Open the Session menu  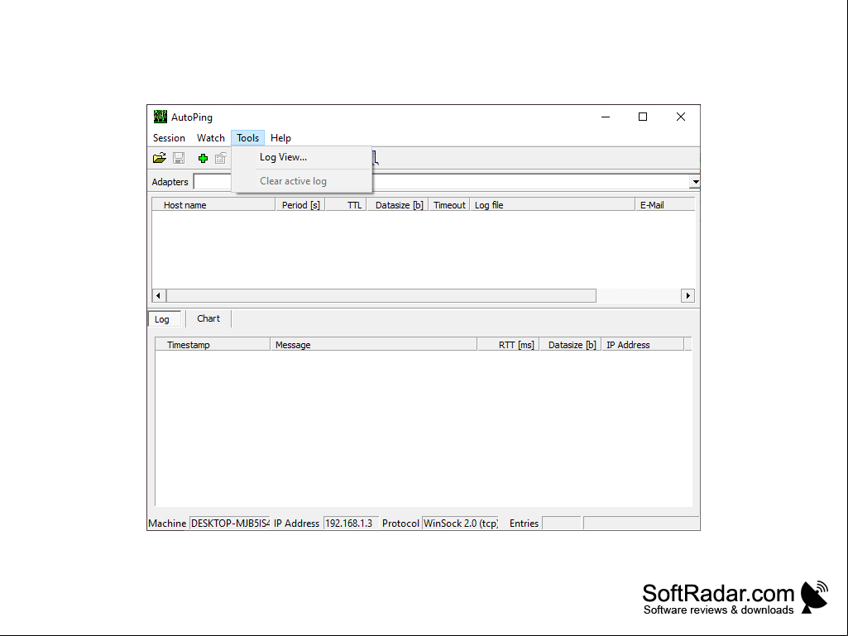[169, 138]
